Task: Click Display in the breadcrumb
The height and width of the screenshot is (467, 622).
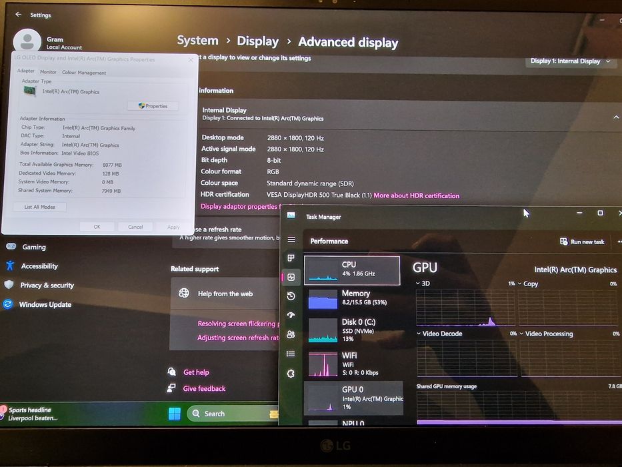Action: (257, 41)
